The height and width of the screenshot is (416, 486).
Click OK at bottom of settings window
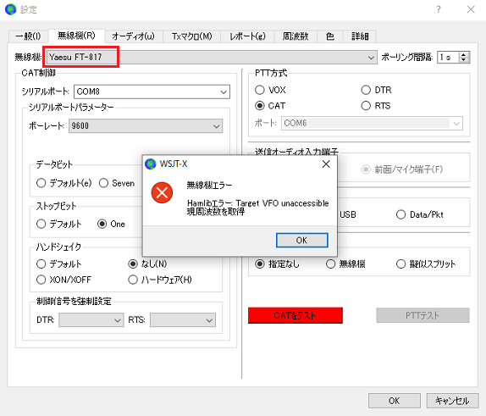(x=395, y=401)
